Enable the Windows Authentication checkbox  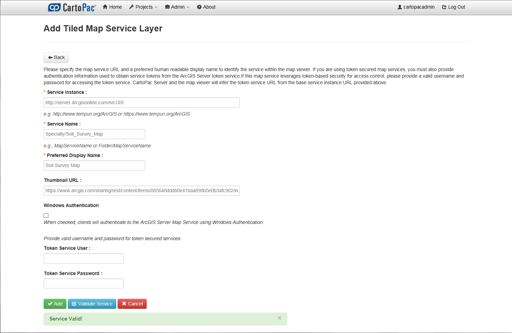[x=46, y=215]
